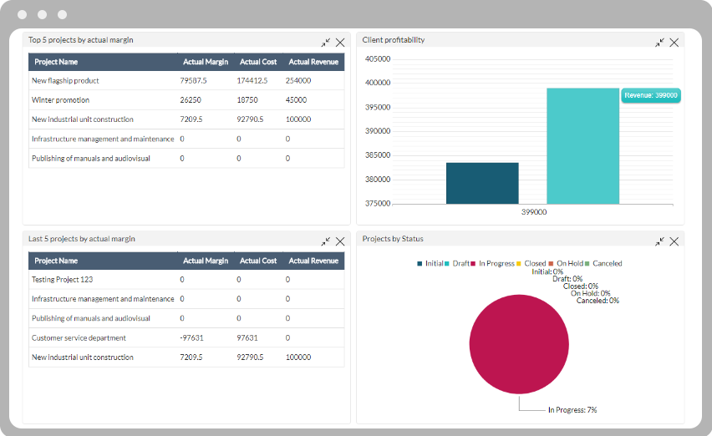The image size is (712, 436).
Task: Close the Last 5 projects panel
Action: tap(340, 241)
